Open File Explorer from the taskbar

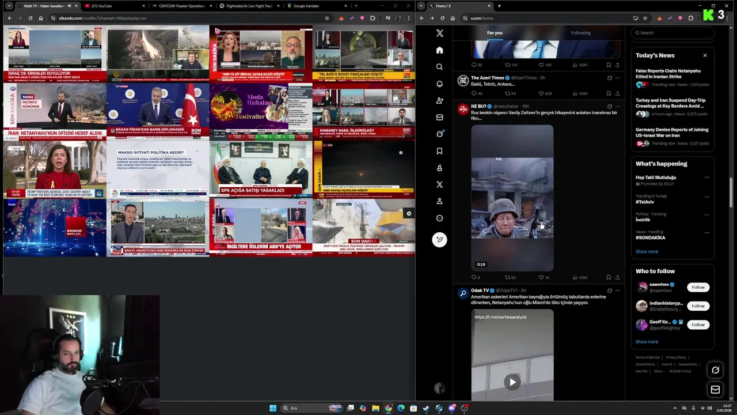pos(375,408)
